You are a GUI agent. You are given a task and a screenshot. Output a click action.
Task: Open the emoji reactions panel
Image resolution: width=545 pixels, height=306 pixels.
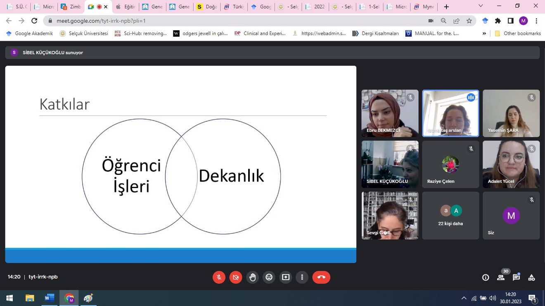[x=269, y=277]
